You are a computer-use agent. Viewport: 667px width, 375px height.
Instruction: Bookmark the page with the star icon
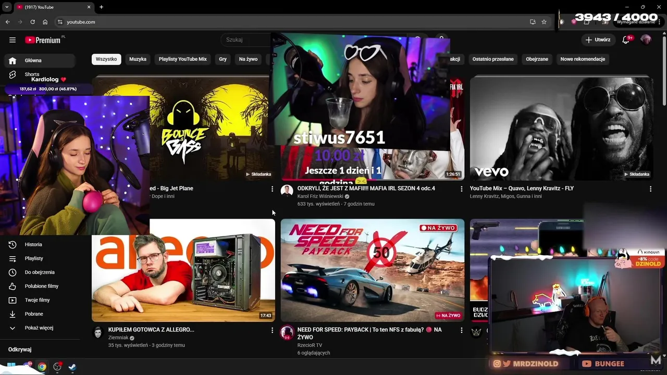click(544, 22)
